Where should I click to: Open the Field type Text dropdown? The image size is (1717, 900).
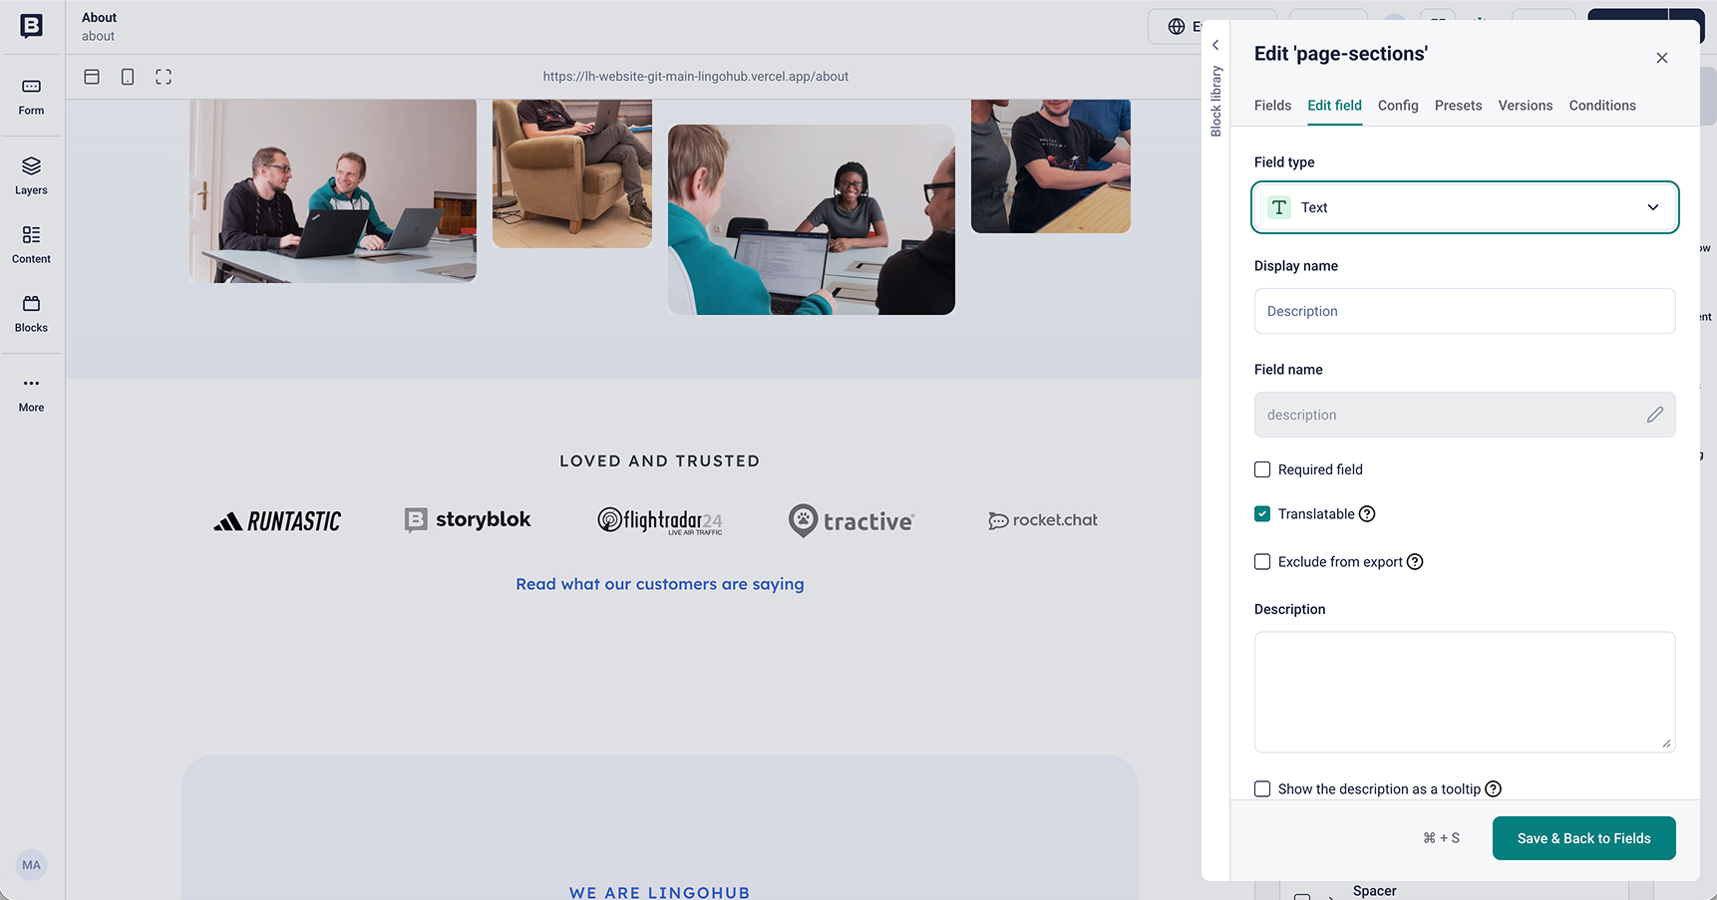(x=1465, y=207)
